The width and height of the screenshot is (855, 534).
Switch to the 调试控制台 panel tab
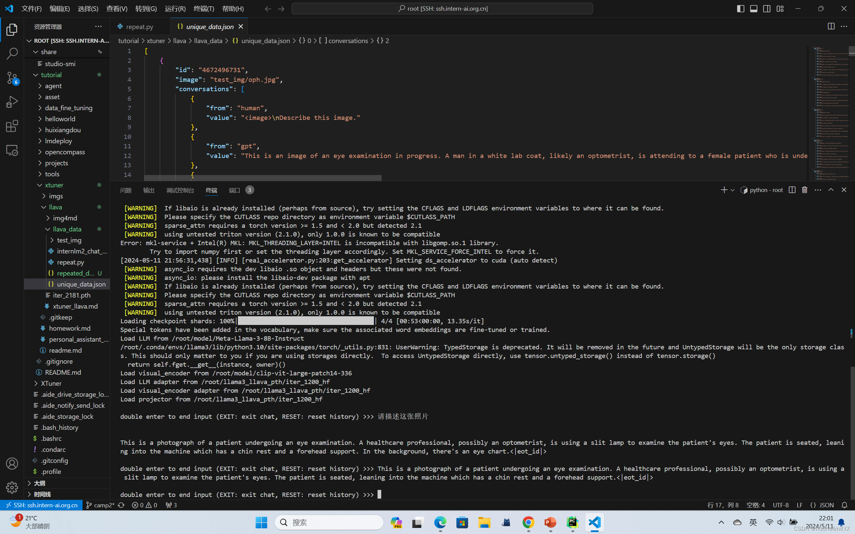180,190
